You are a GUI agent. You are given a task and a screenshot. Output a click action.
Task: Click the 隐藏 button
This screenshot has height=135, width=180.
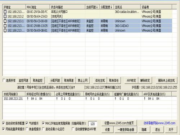pyautogui.click(x=144, y=130)
